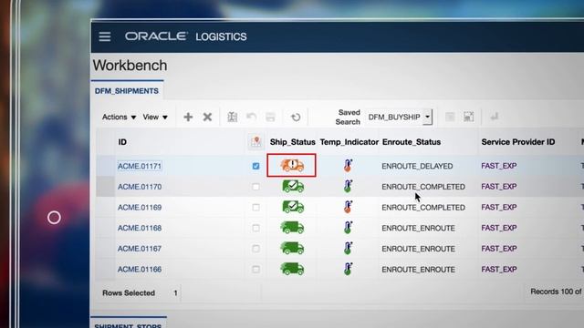Expand the DFM_BUYSHIP saved search dropdown
The height and width of the screenshot is (328, 584).
pyautogui.click(x=428, y=117)
